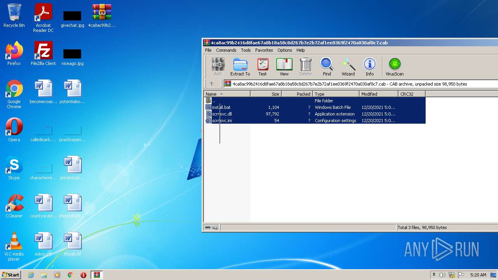Open the File menu
This screenshot has height=280, width=498.
(x=208, y=50)
